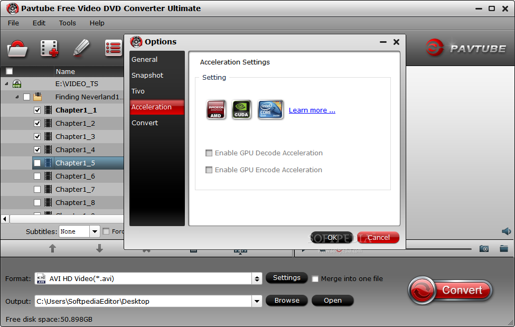
Task: Click the Intel Core acceleration icon
Action: point(270,109)
